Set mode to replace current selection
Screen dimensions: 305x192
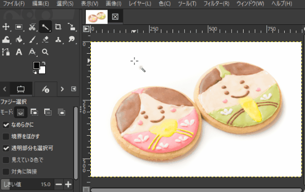click(21, 112)
